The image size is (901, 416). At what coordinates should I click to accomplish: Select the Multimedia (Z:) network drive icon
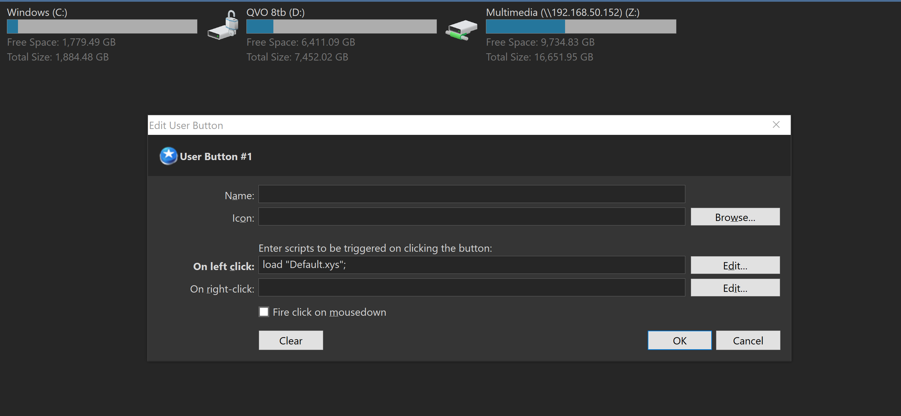pos(461,30)
